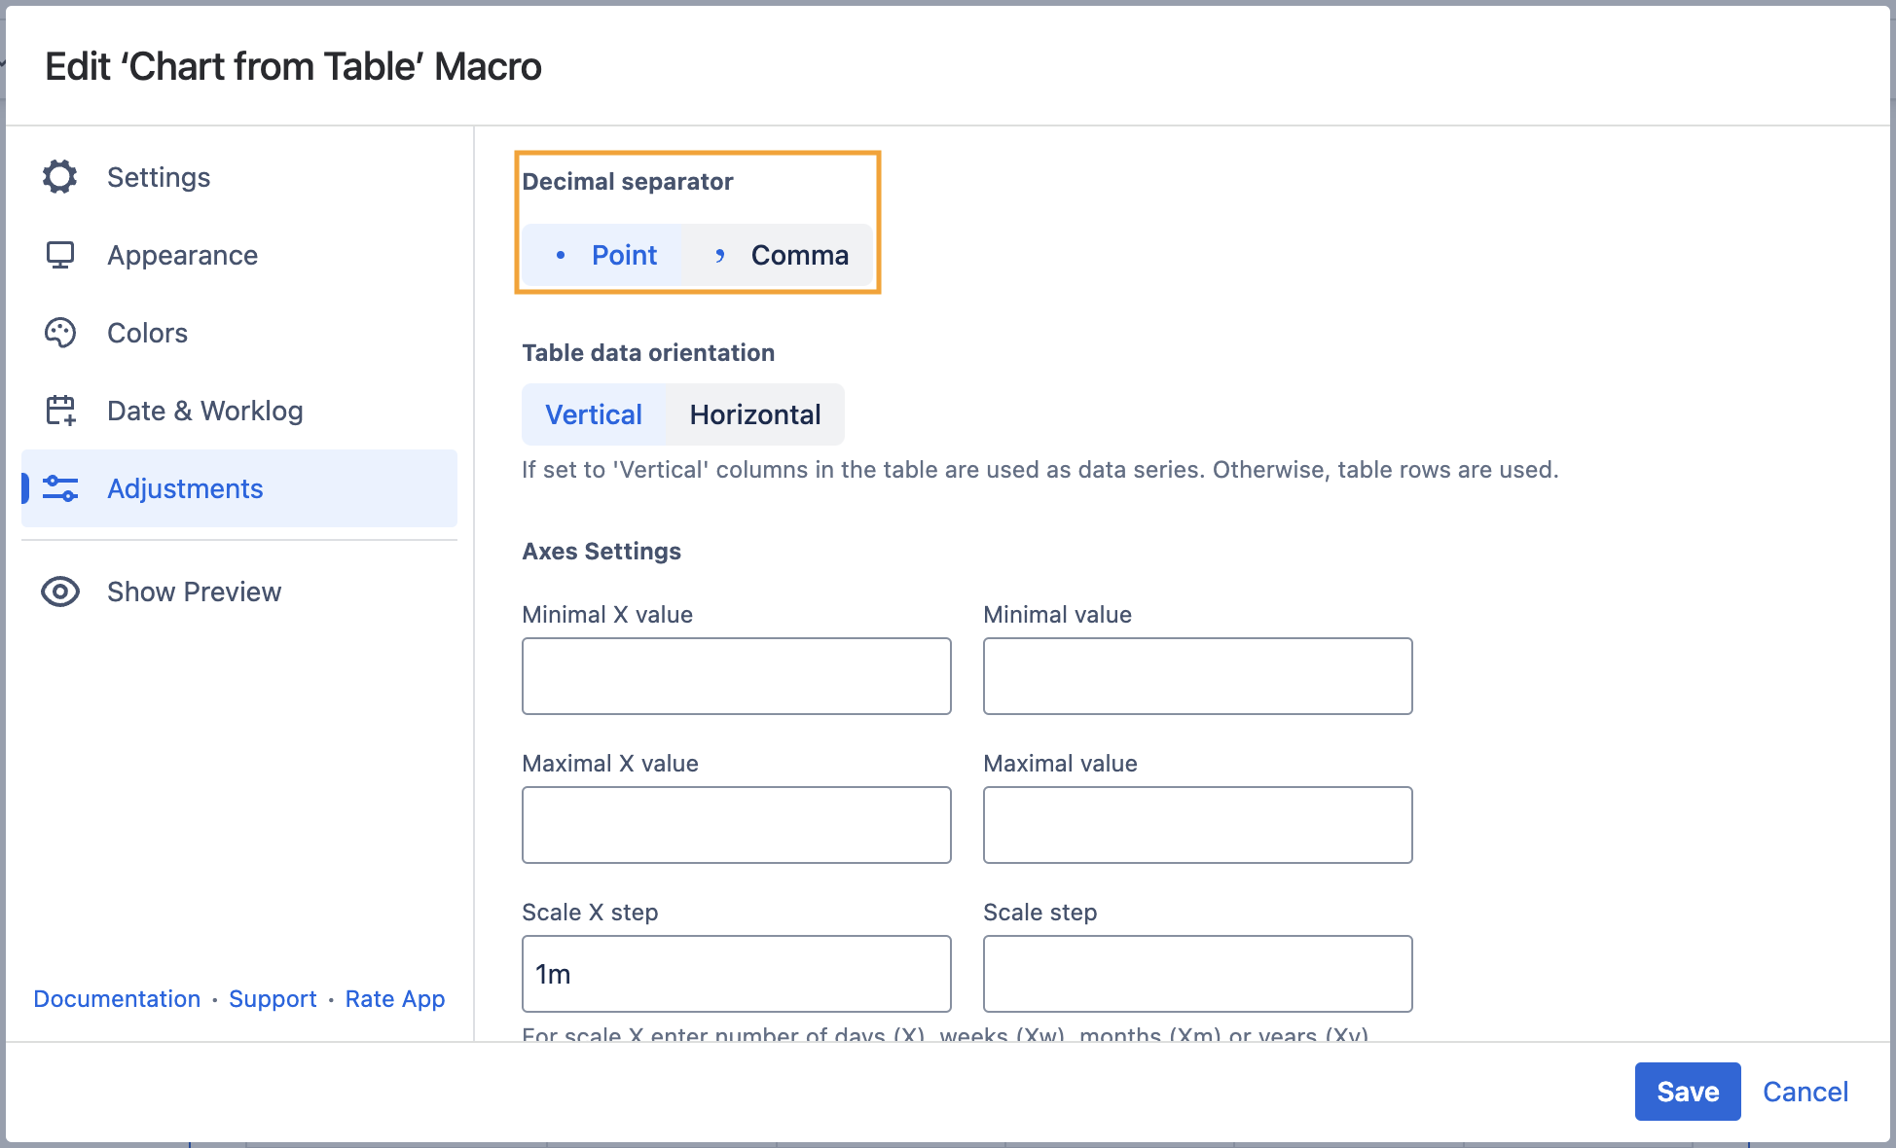Screen dimensions: 1896x1148
Task: Click the Colors palette icon
Action: pos(59,333)
